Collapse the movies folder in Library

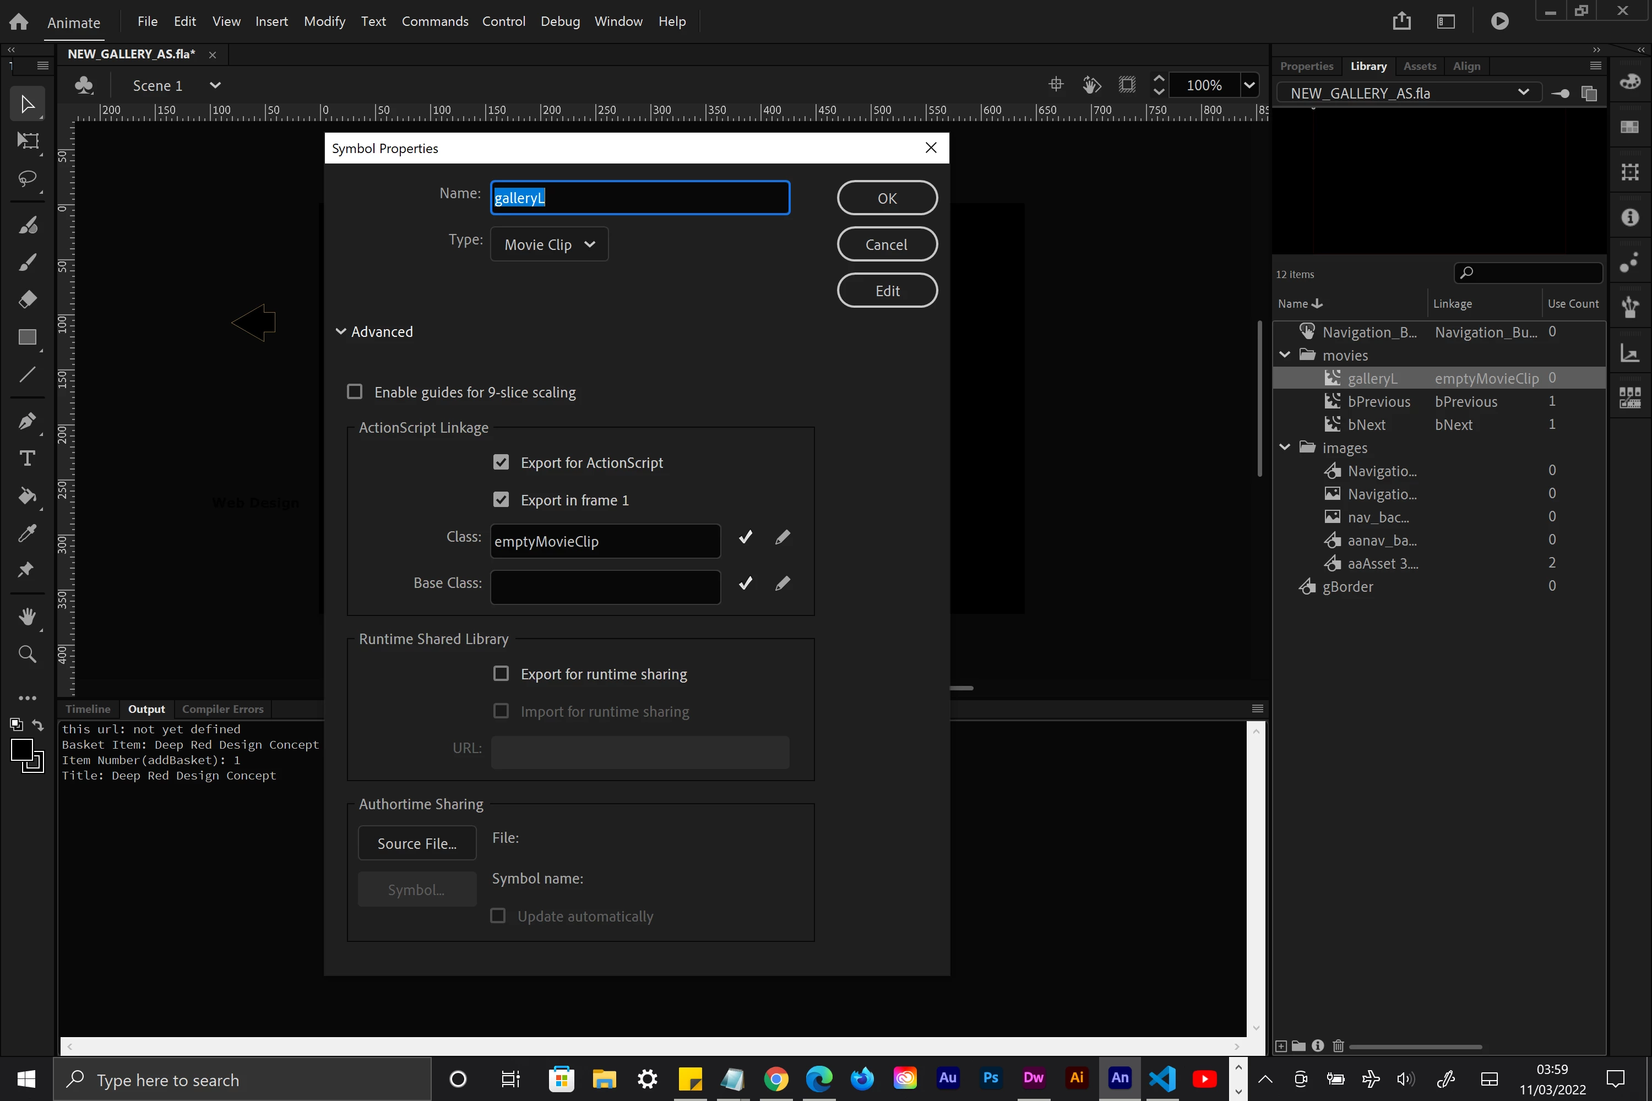(x=1285, y=355)
